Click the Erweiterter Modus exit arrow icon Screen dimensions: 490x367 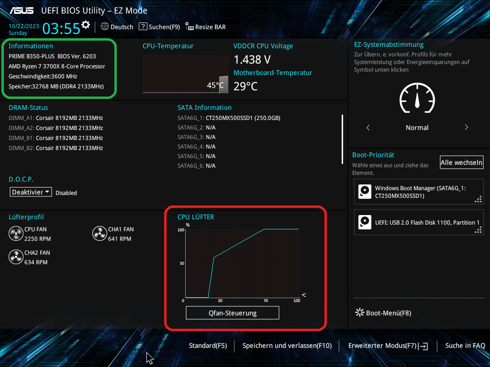pos(424,346)
